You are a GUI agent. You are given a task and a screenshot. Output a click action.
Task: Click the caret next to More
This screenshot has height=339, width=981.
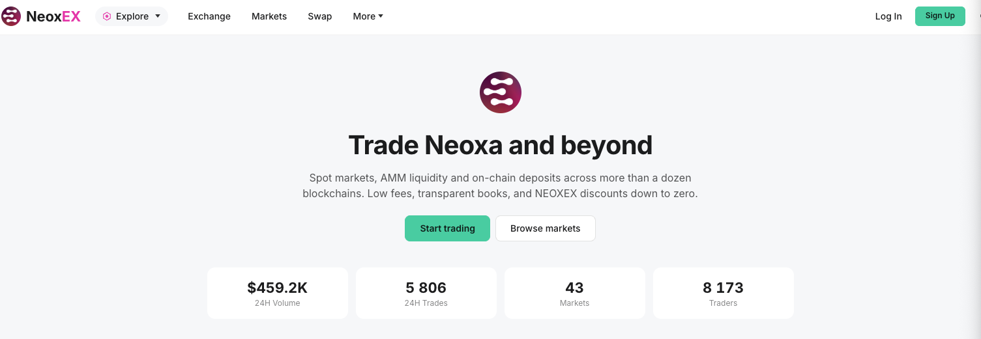(x=381, y=16)
